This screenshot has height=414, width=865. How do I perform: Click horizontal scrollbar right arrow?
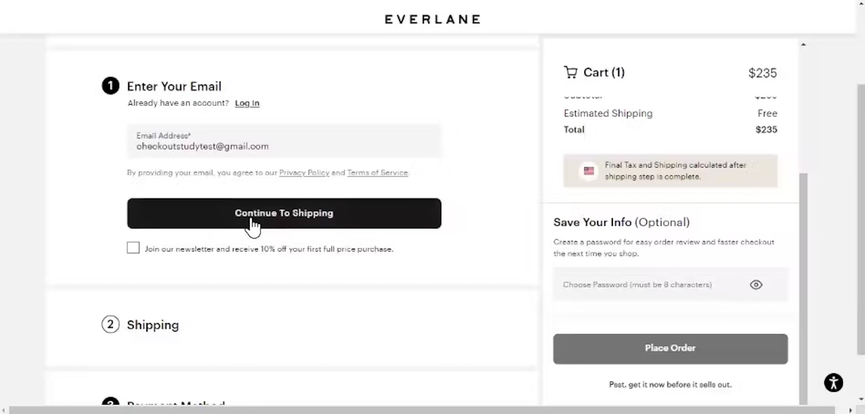pyautogui.click(x=850, y=410)
